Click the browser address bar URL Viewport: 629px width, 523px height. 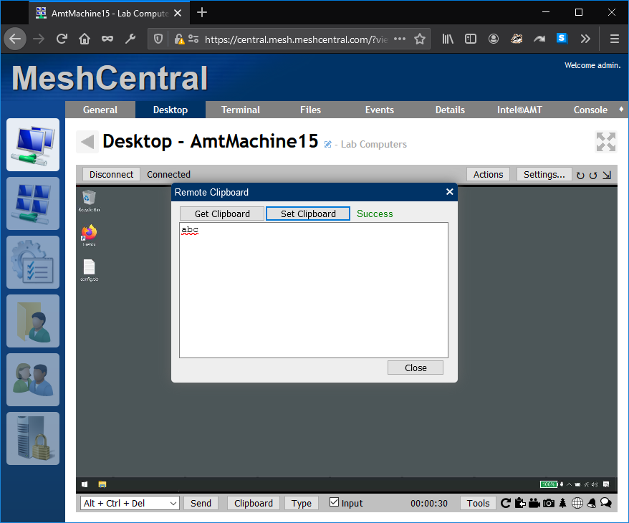click(x=296, y=39)
